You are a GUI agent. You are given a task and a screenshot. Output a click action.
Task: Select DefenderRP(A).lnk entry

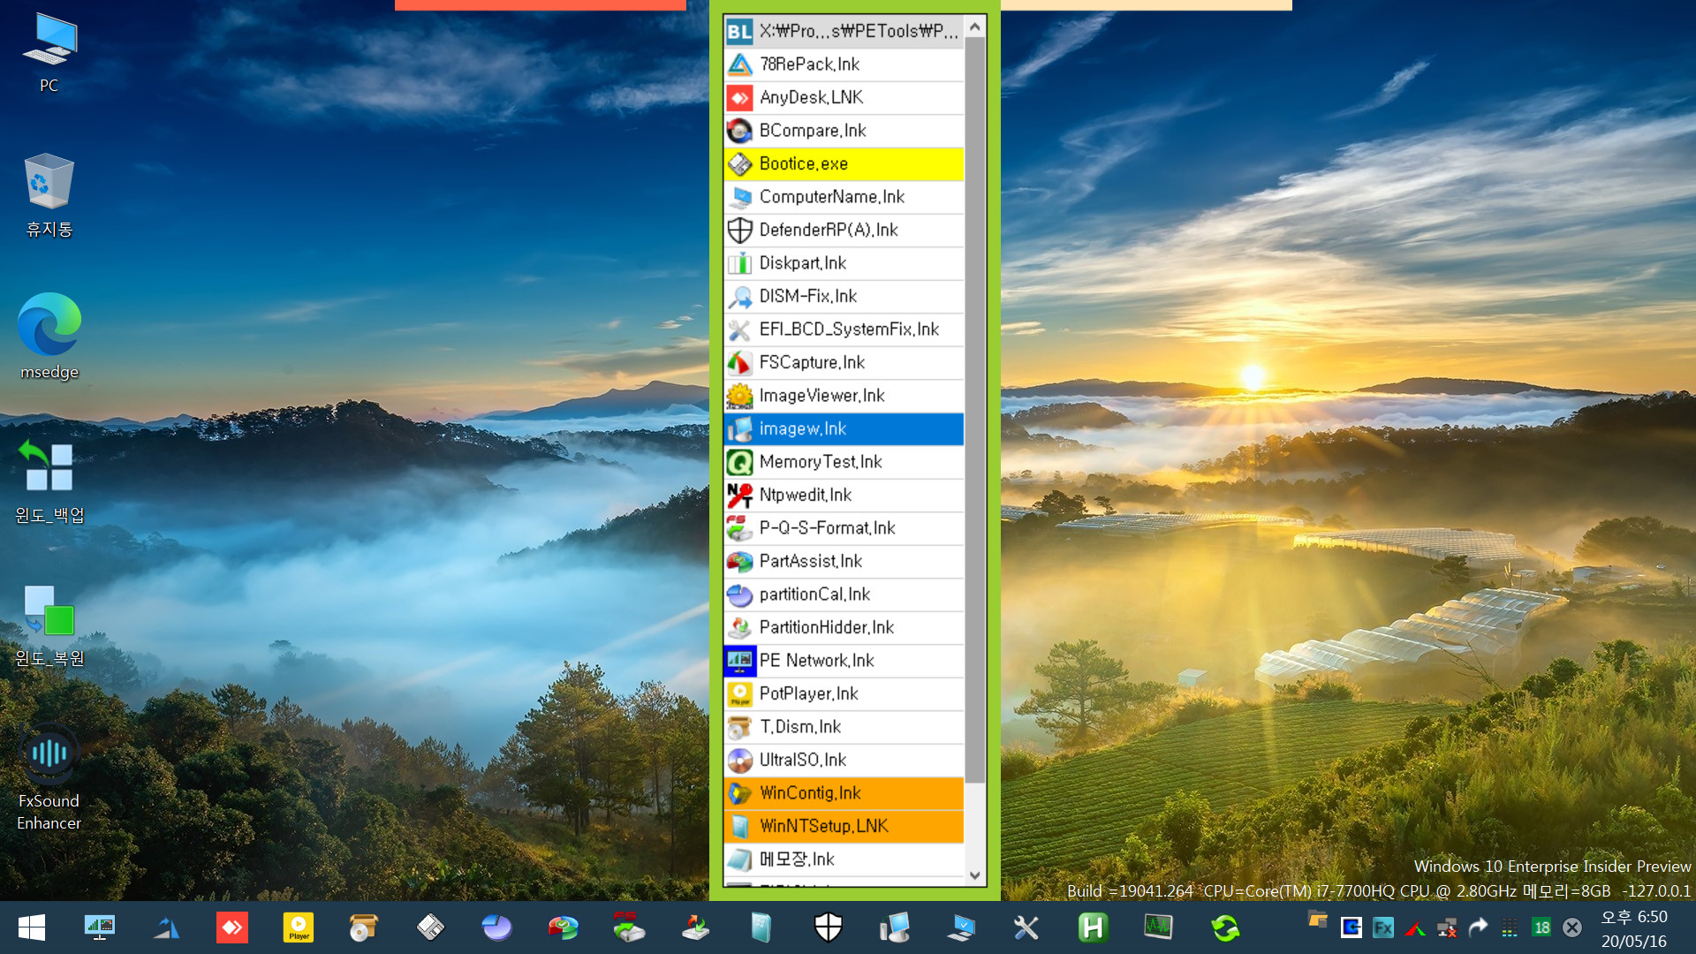[x=844, y=230]
